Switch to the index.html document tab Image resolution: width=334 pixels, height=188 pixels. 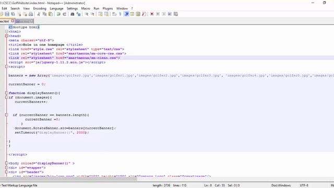click(5, 21)
